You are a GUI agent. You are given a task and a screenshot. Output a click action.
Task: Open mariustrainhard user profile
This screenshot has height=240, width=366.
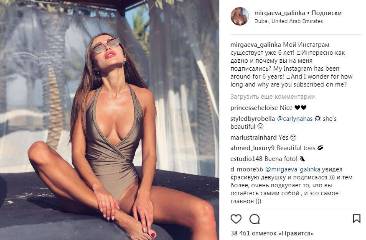coord(254,138)
